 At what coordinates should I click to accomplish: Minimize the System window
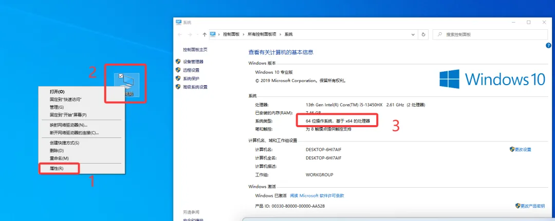[513, 22]
